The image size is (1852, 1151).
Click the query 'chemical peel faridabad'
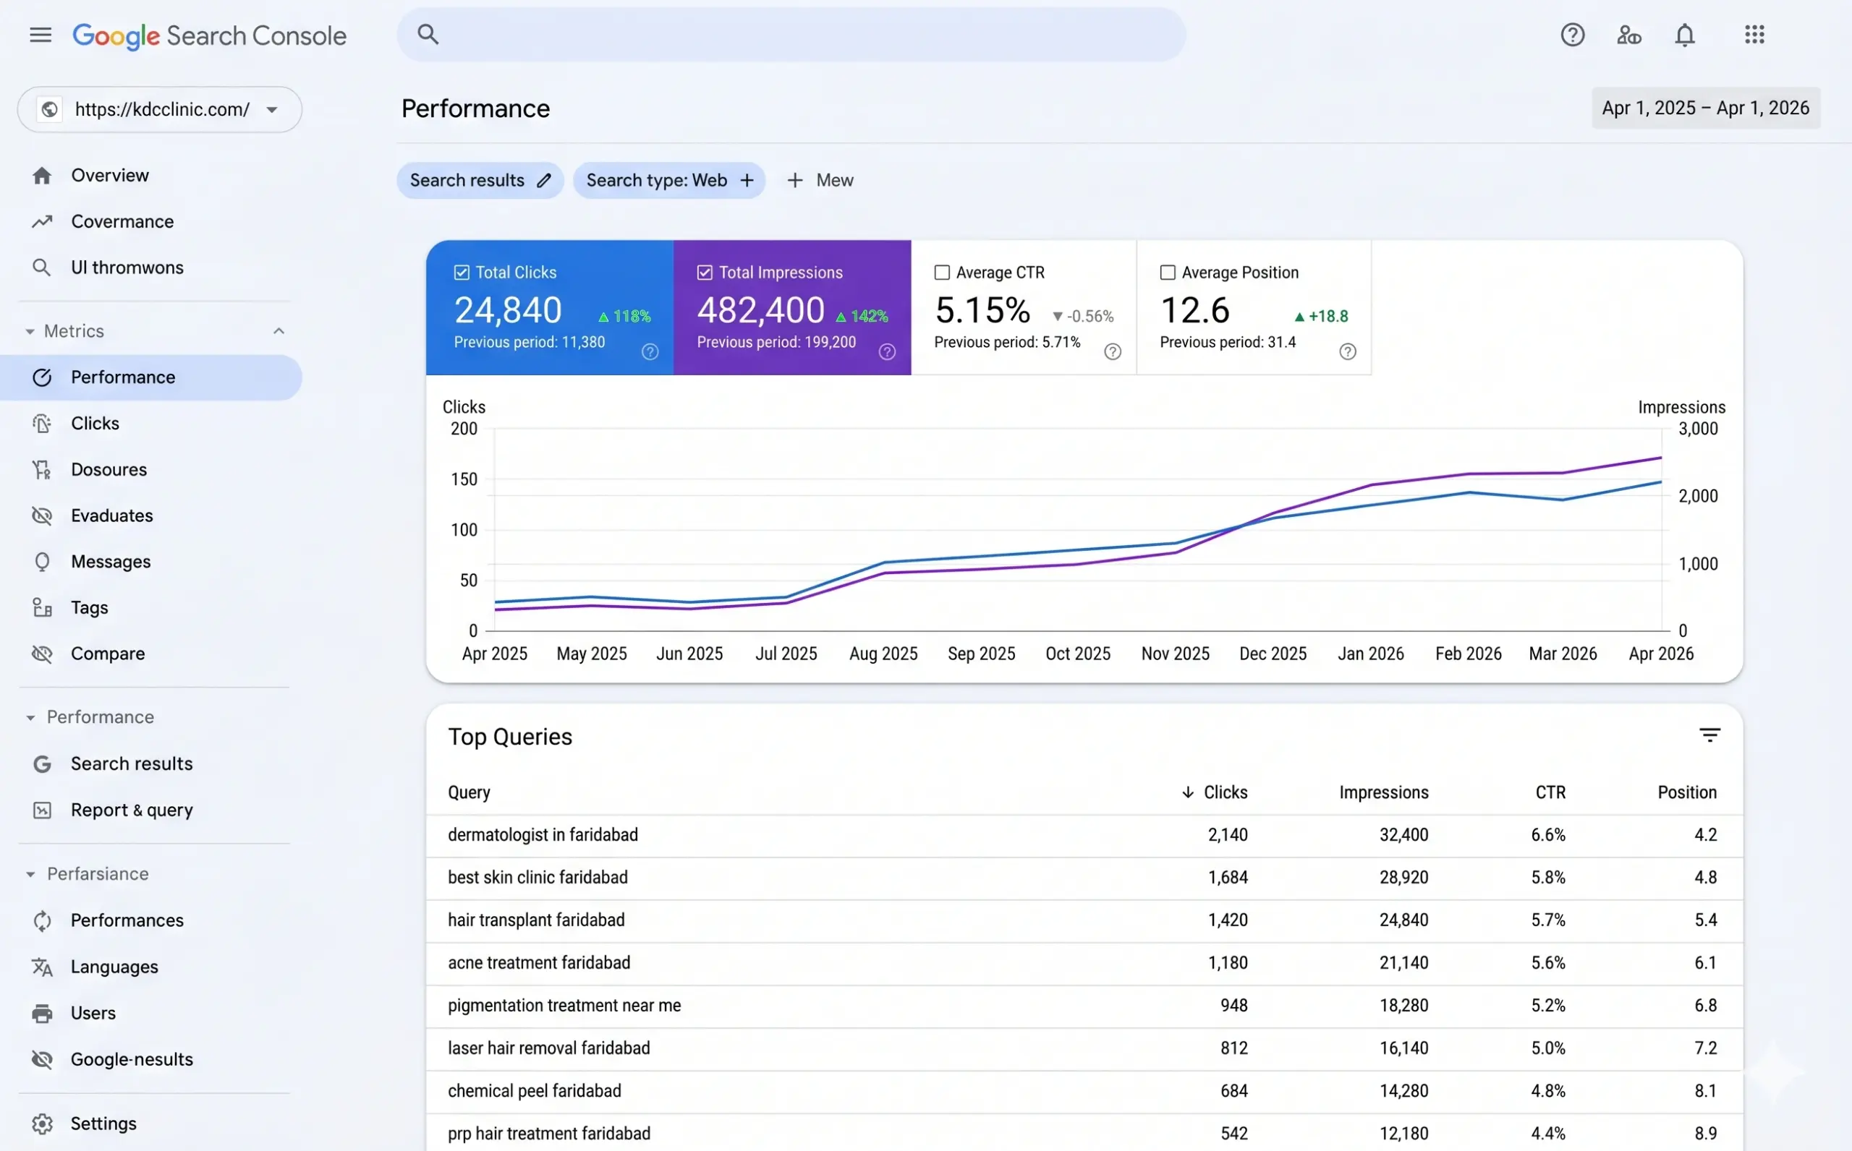pyautogui.click(x=535, y=1091)
